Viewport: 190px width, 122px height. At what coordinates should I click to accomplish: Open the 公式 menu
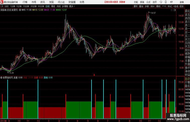(148, 2)
